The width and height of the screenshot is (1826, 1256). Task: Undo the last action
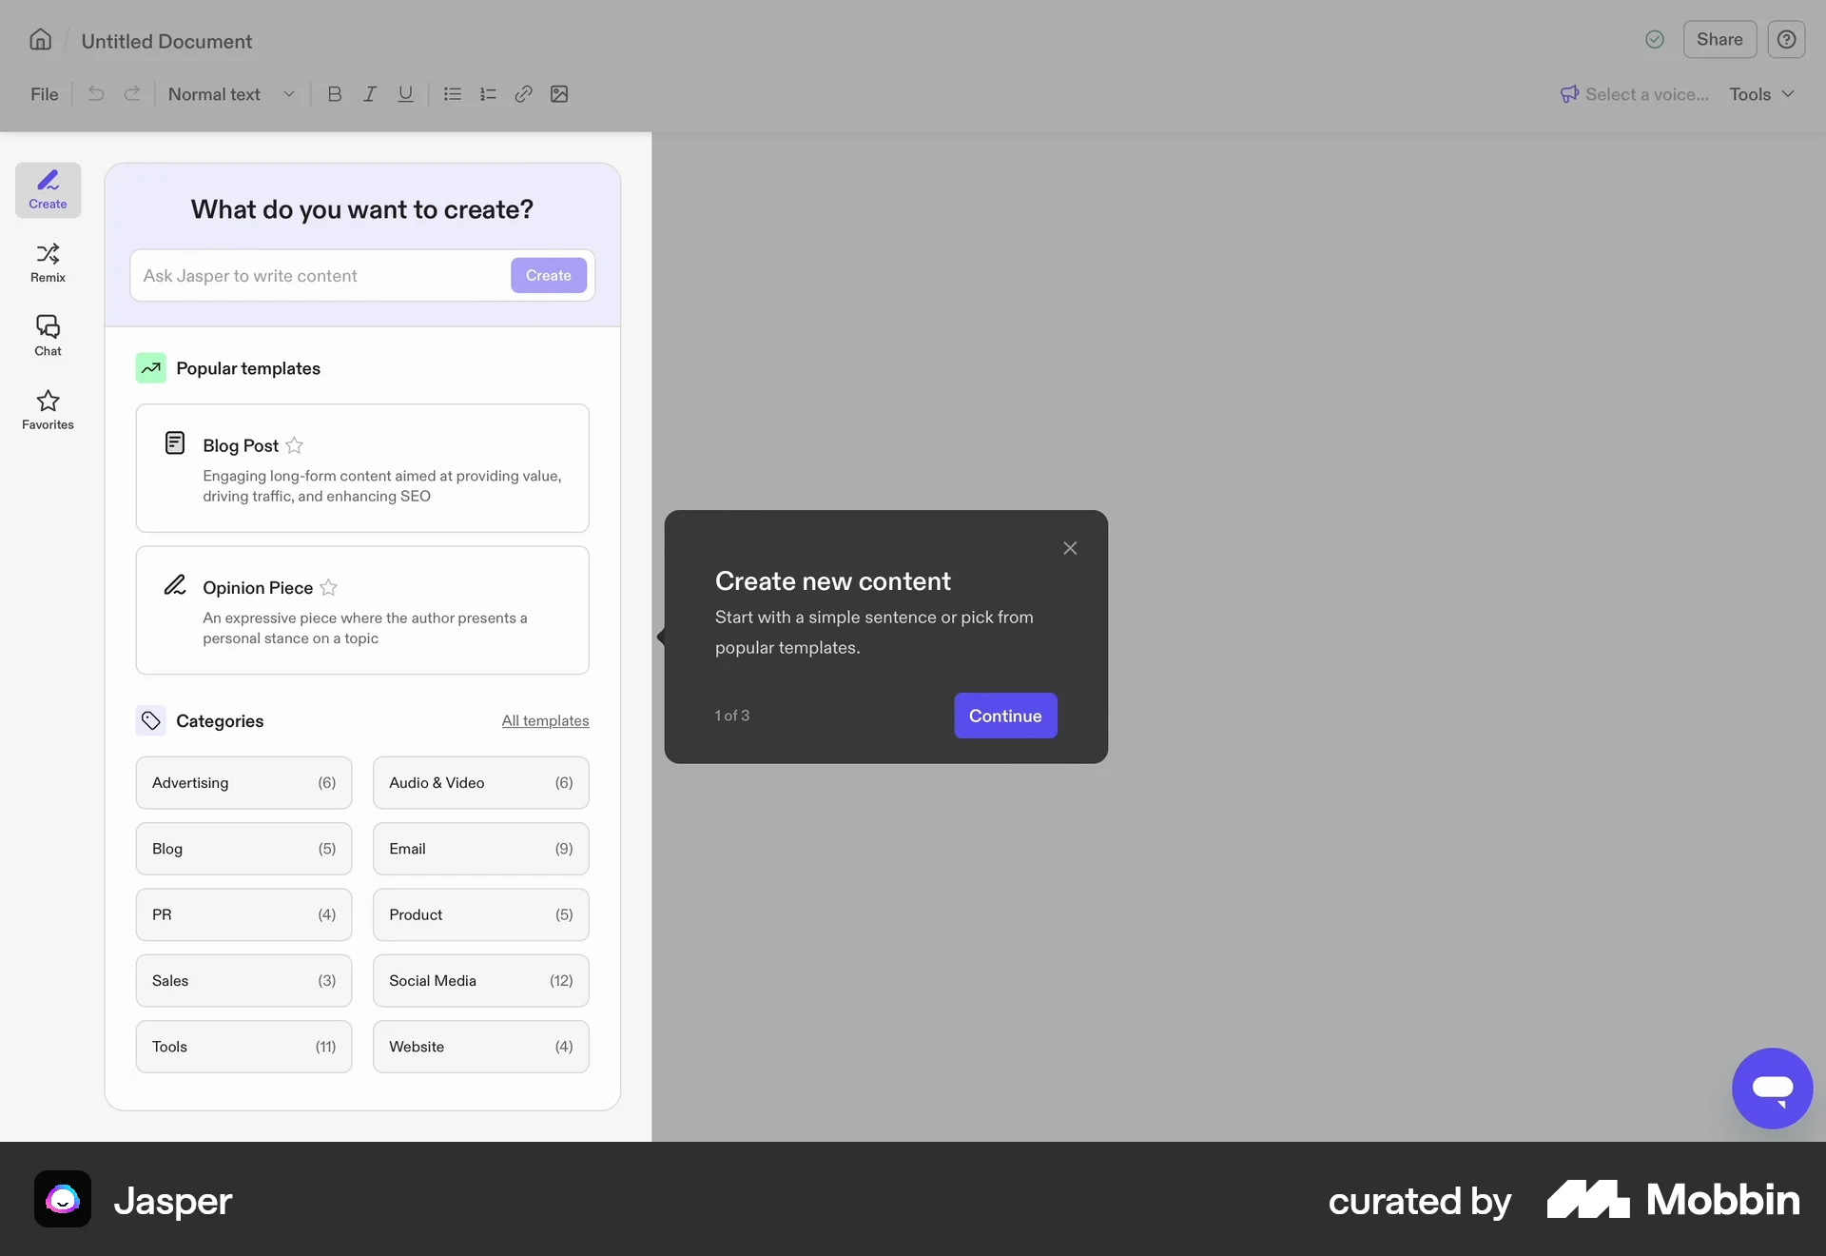pos(95,94)
